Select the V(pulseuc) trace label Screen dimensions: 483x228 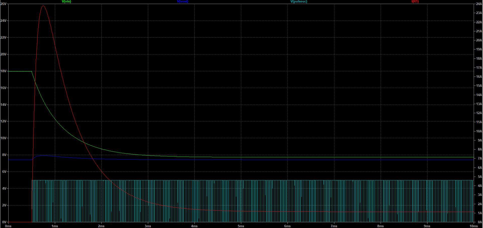click(299, 2)
